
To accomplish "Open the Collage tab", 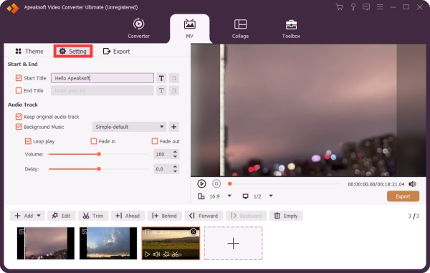I will 240,29.
